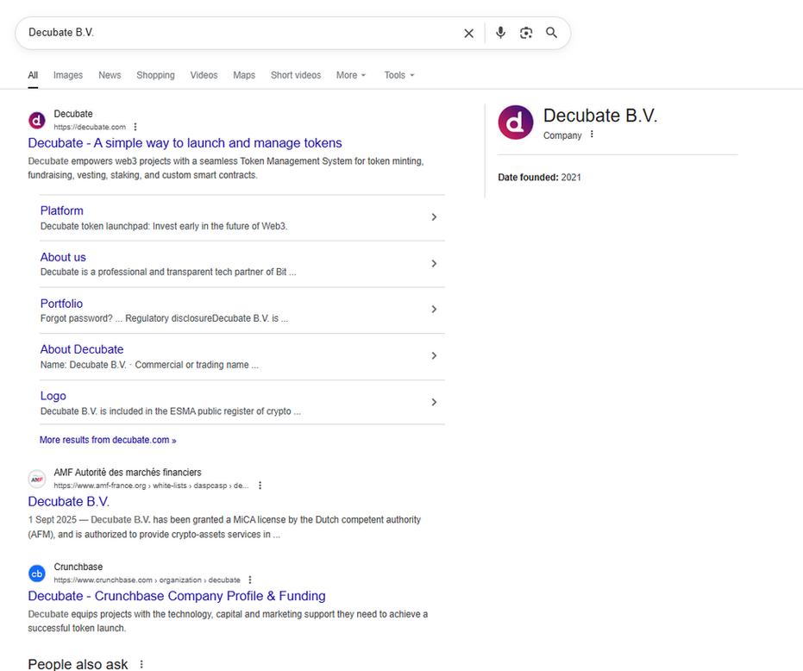Select the All tab
The width and height of the screenshot is (803, 671).
pos(33,75)
